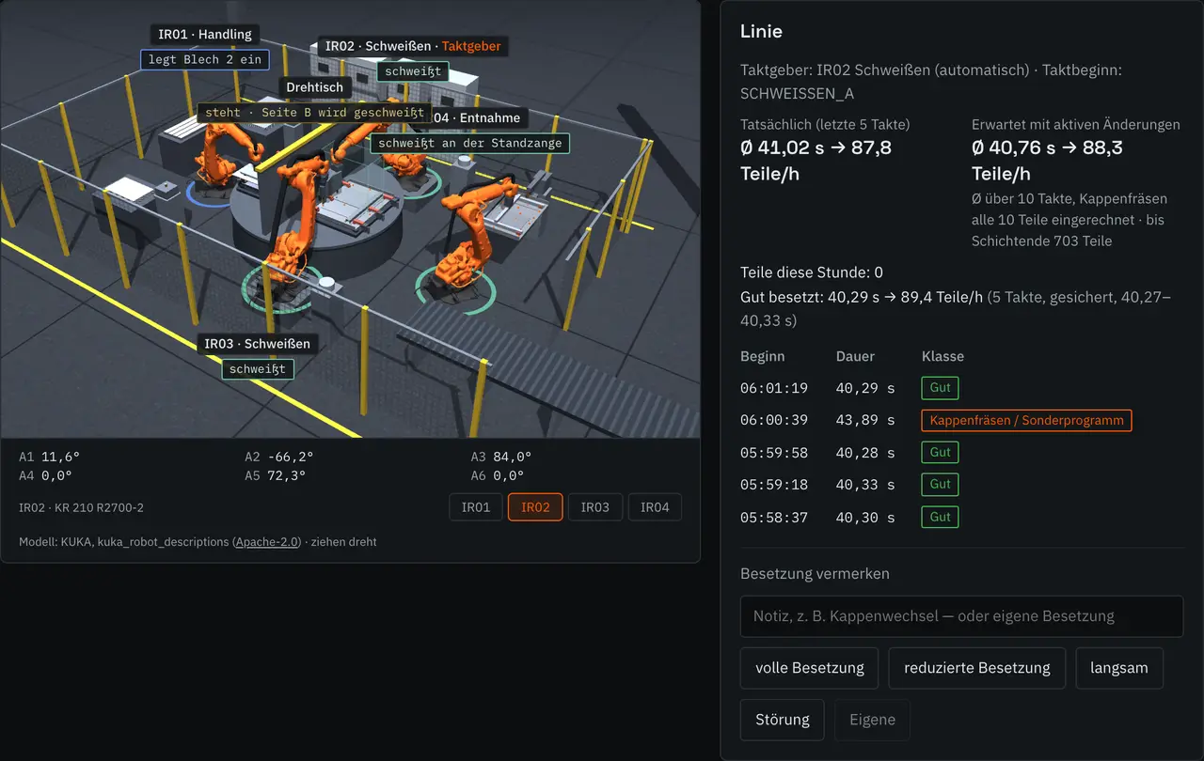Click the "Gut" badge in the 05:59:58 row
This screenshot has height=761, width=1204.
940,453
